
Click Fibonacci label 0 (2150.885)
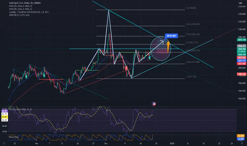[x=191, y=8]
